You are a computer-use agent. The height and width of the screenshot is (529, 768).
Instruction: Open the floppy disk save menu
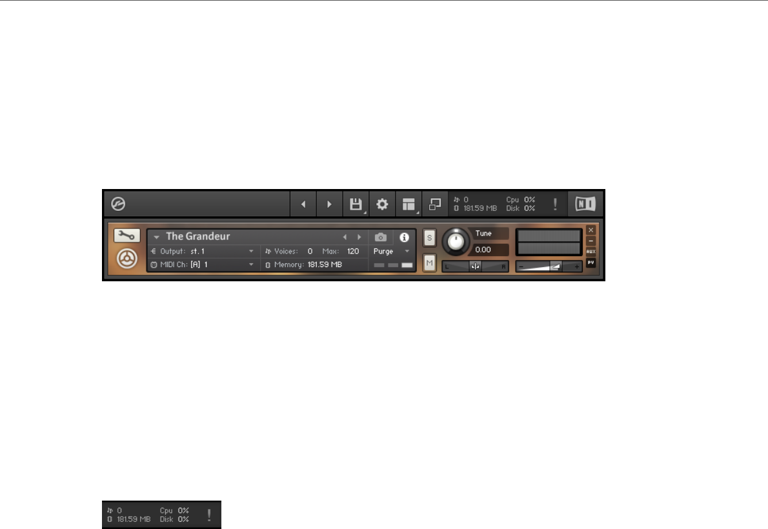click(x=356, y=205)
